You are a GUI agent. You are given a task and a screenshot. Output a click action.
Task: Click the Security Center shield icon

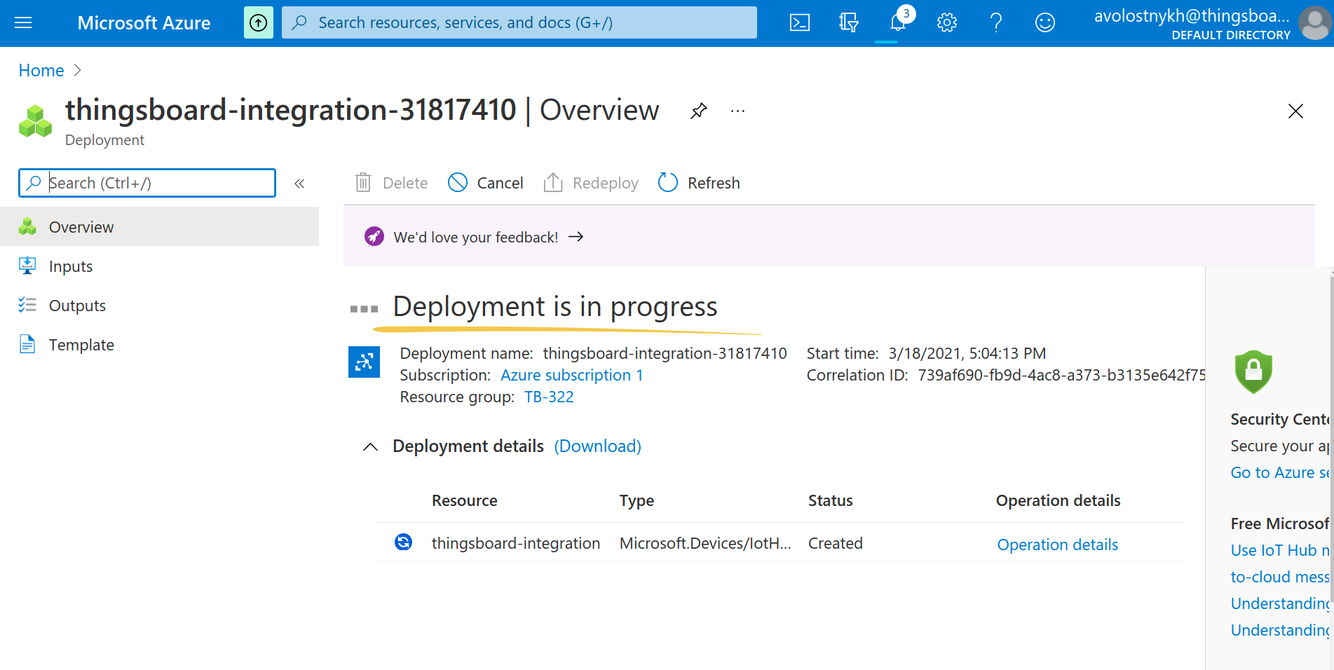(1253, 371)
